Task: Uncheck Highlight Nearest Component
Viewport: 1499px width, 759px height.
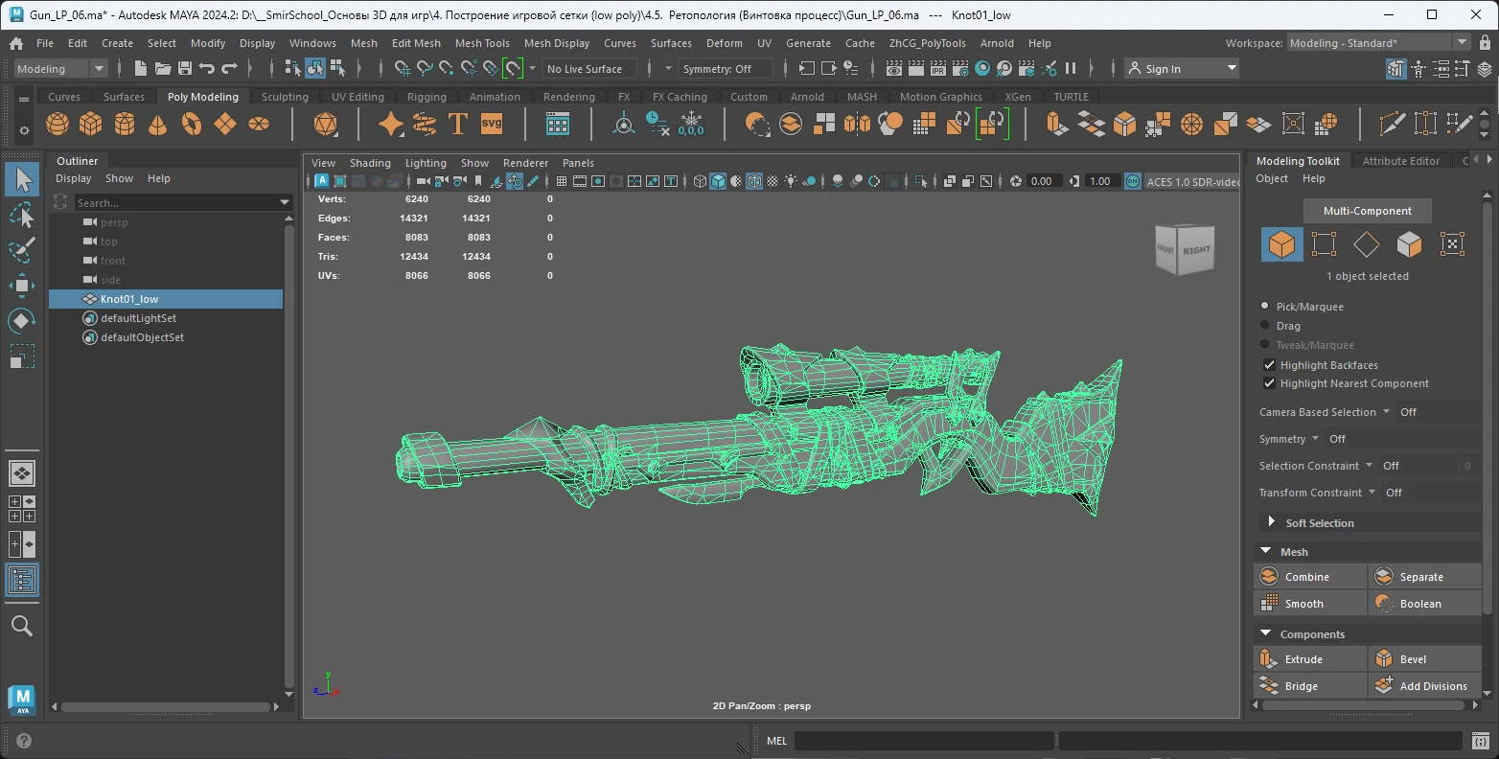Action: 1269,383
